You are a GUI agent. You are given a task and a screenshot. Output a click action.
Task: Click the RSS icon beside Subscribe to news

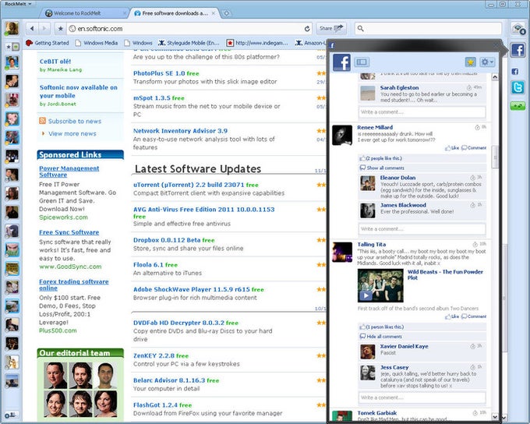coord(42,121)
